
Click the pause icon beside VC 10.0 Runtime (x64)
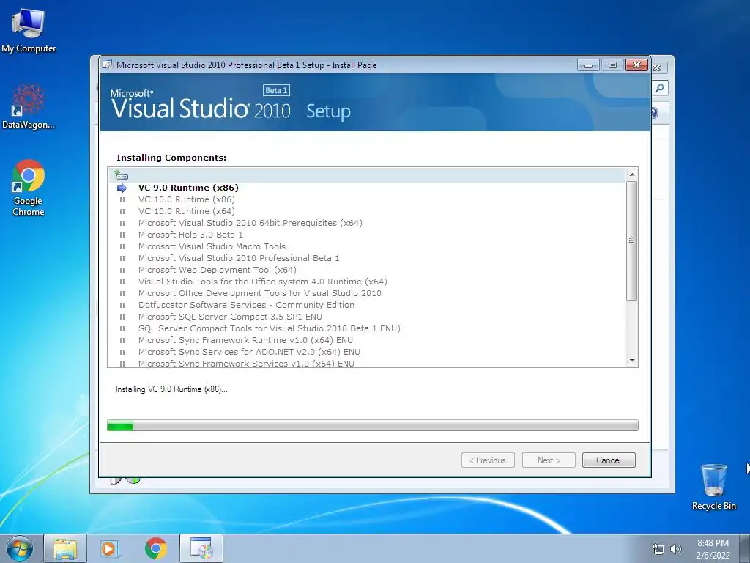122,211
